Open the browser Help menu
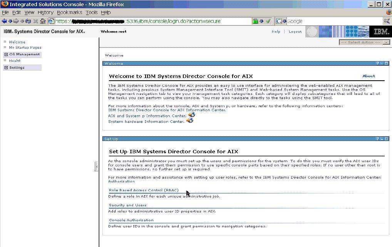Image resolution: width=392 pixels, height=247 pixels. (106, 12)
